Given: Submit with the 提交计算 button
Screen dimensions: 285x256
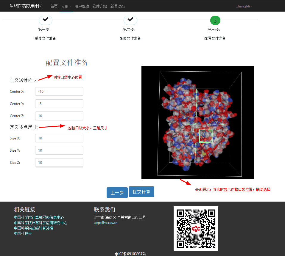Looking at the screenshot, I should coord(141,192).
